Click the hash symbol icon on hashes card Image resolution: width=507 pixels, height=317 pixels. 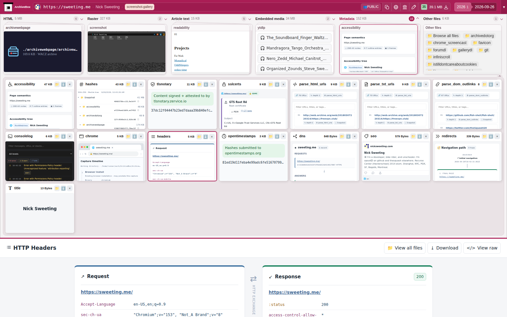click(x=81, y=84)
